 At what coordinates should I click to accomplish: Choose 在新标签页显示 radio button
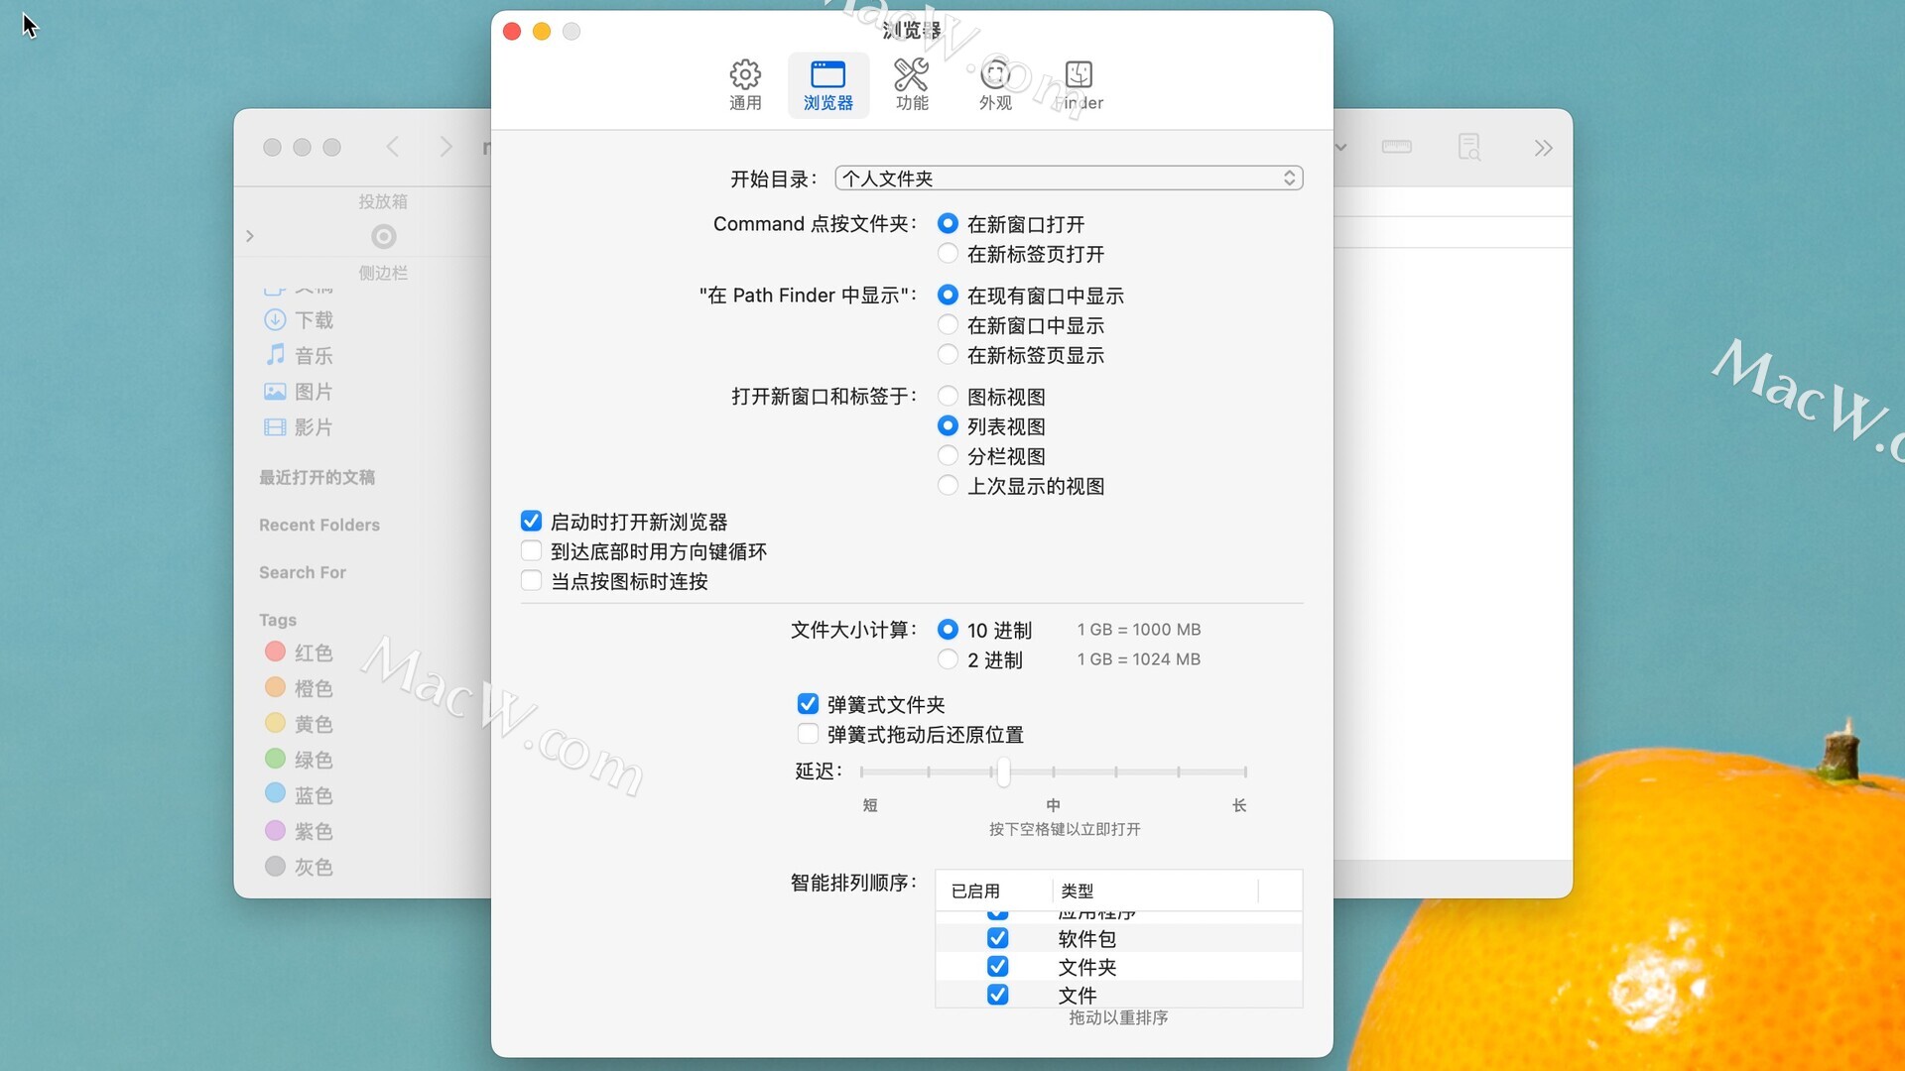948,355
